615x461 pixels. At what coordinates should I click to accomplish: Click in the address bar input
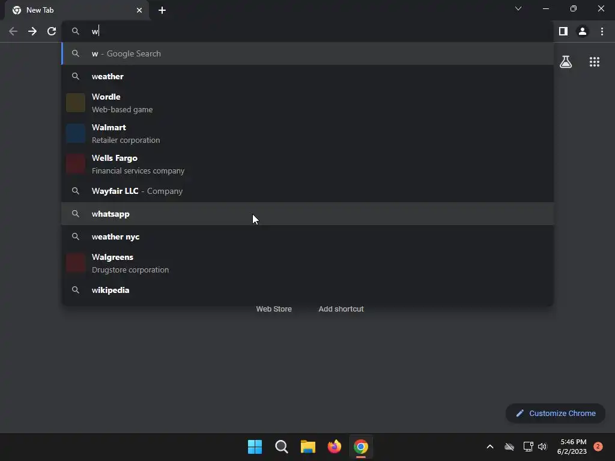pos(307,31)
